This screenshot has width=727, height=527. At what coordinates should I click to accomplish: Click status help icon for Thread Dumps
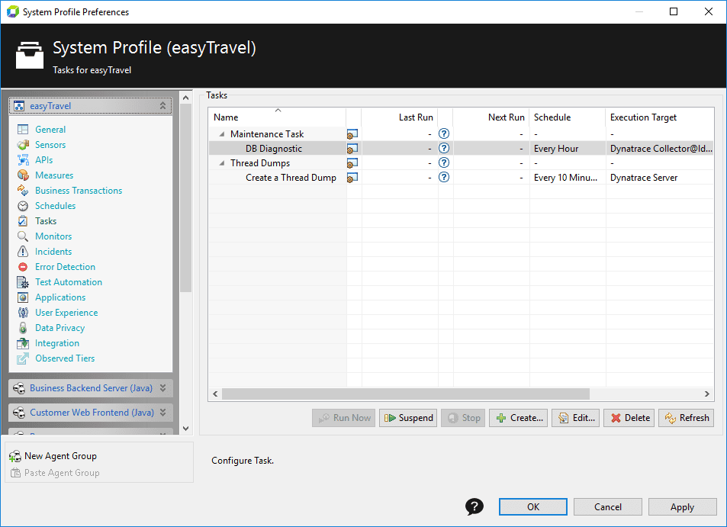click(x=444, y=163)
